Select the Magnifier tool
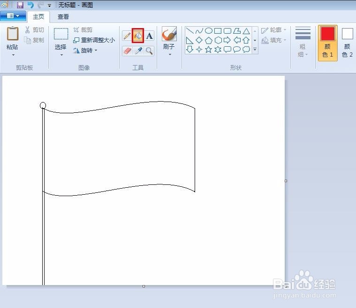Screen dimensions: 356x308 (149, 51)
